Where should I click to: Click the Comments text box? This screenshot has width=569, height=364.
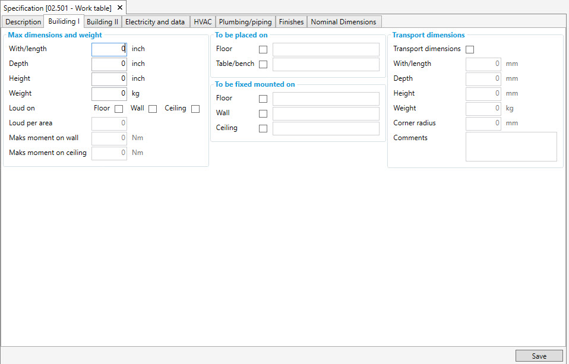pos(511,147)
